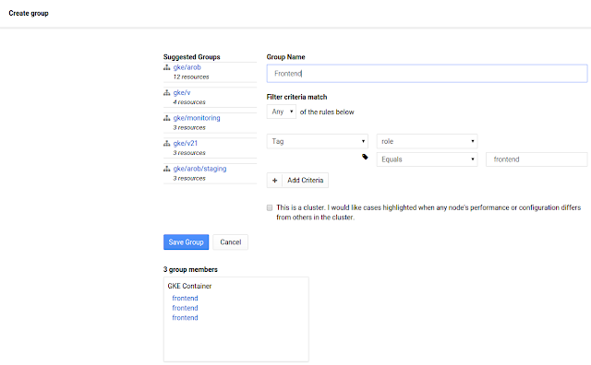Click the hierarchy icon beside gke/arob
Screen dimensions: 591x365
(166, 67)
